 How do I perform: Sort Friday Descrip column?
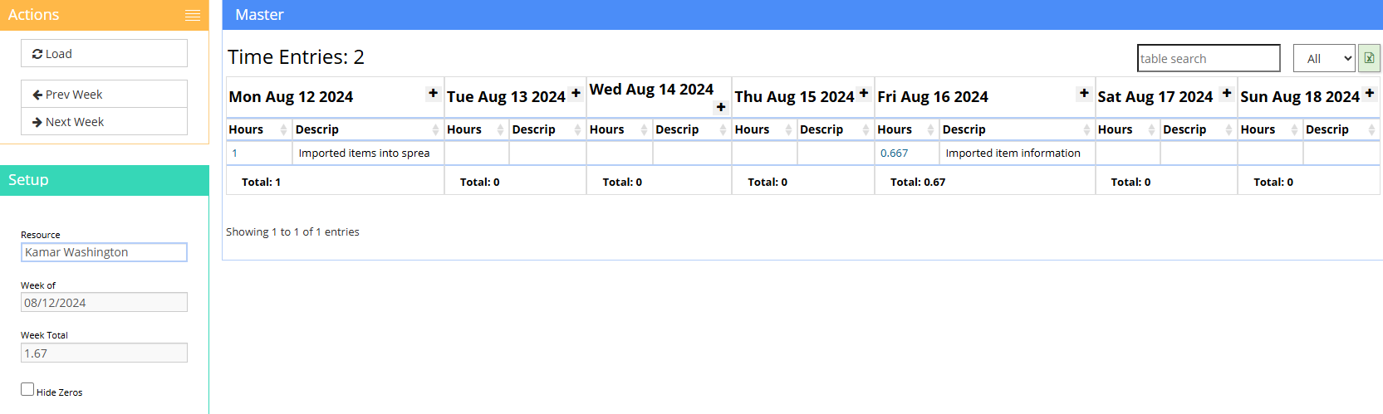[1017, 129]
